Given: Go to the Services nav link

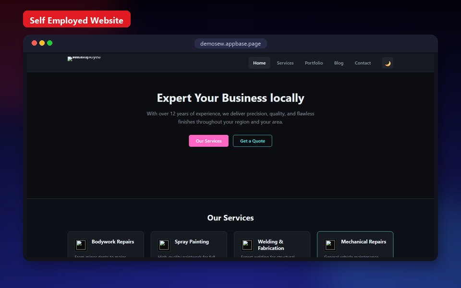Looking at the screenshot, I should click(285, 63).
